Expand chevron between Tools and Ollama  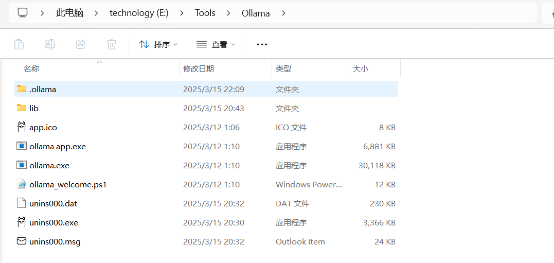tap(228, 13)
